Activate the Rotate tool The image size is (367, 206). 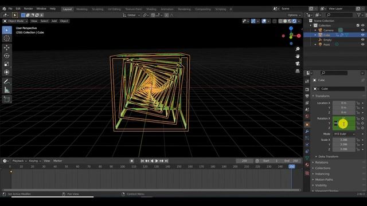coord(7,56)
